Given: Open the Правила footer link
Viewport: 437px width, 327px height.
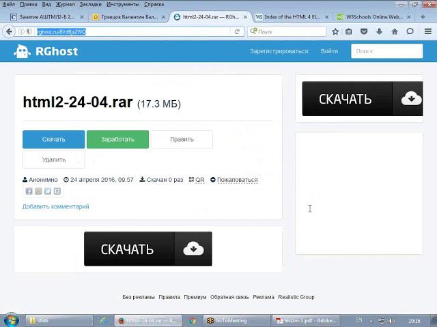Looking at the screenshot, I should coord(169,297).
